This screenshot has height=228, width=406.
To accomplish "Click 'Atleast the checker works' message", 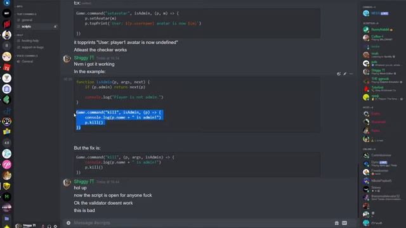I will (x=100, y=50).
